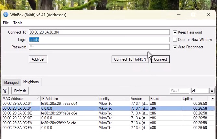The height and width of the screenshot is (139, 217).
Task: Toggle the Auto Reconnect checkbox
Action: [x=175, y=47]
